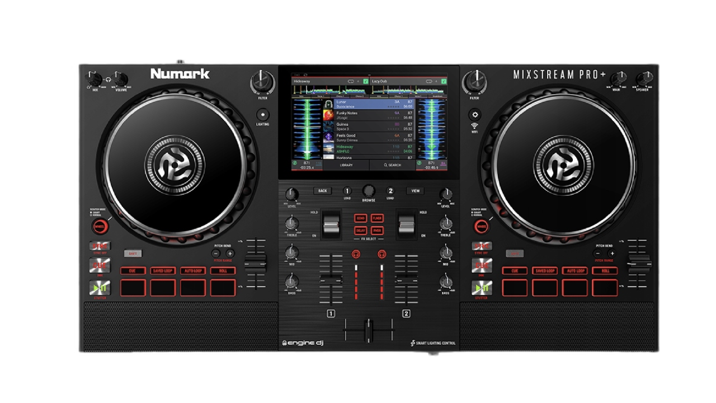
Task: Click the headphone MIX knob
Action: (x=95, y=79)
